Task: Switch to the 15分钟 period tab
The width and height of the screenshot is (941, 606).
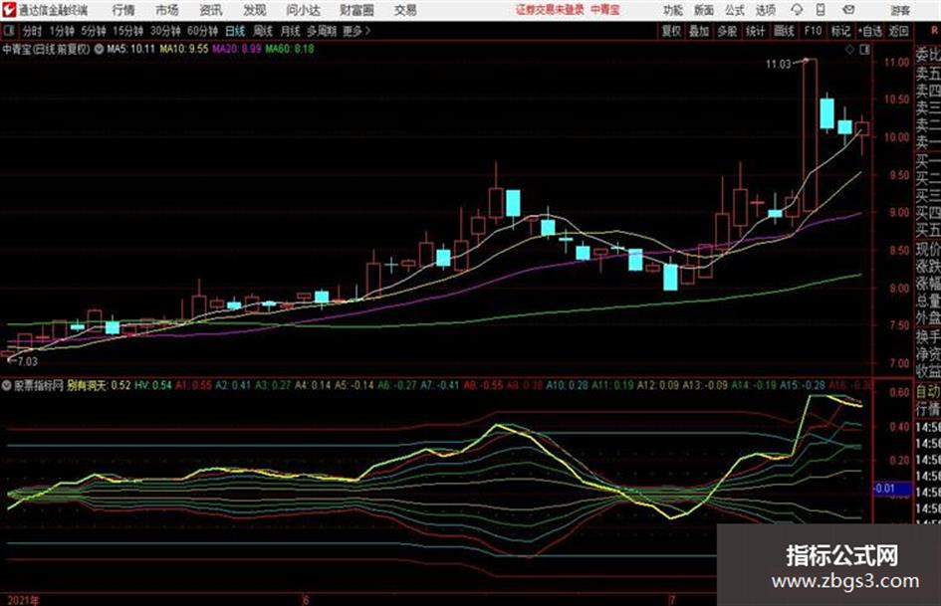Action: tap(128, 31)
